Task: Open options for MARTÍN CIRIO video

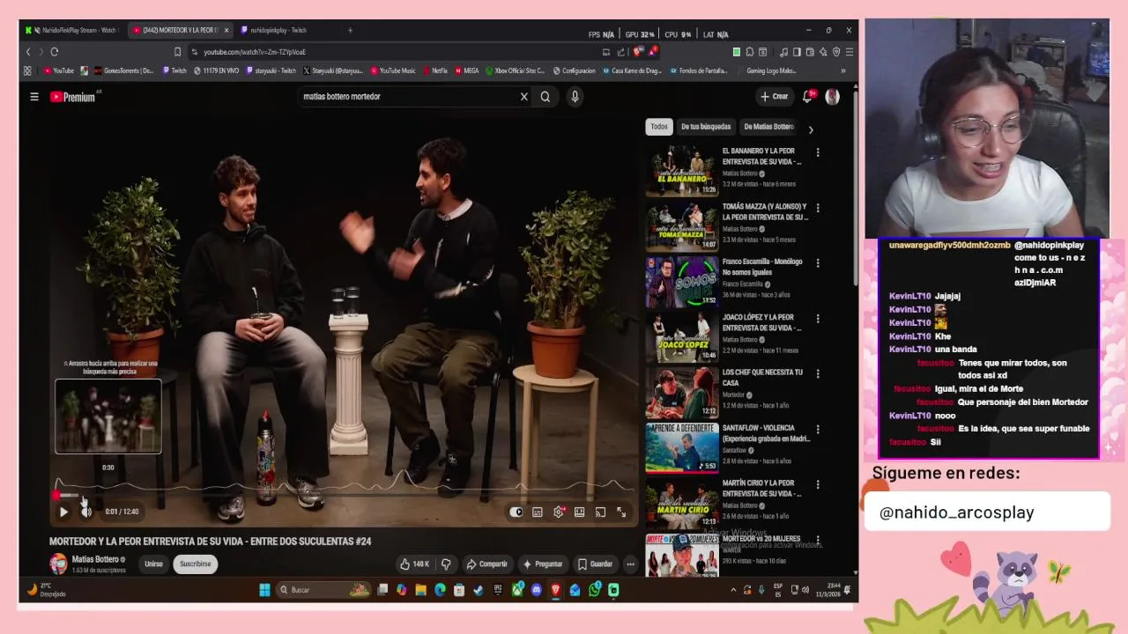Action: tap(818, 484)
